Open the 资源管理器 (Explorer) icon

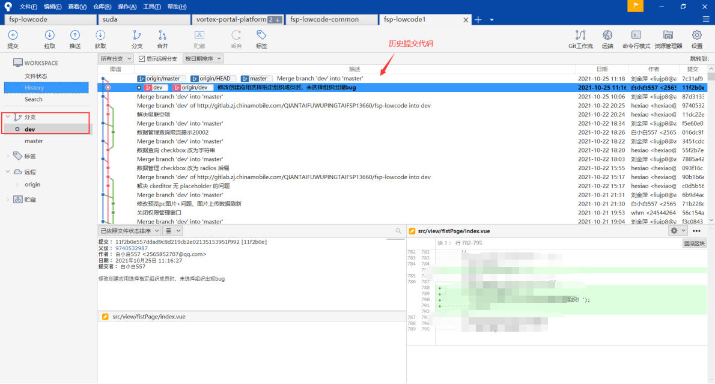coord(668,39)
